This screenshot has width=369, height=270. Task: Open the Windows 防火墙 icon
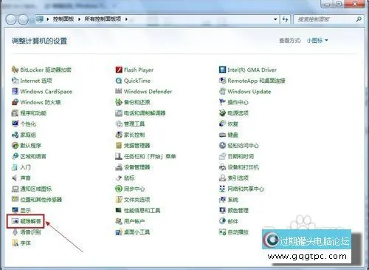15,102
